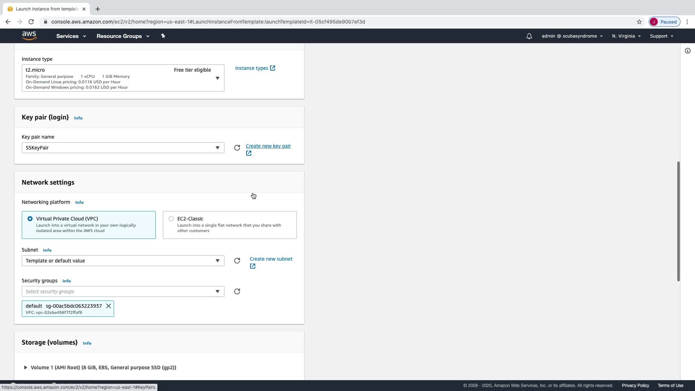Open the Key pair name dropdown
Screen dimensions: 695x391
click(123, 148)
